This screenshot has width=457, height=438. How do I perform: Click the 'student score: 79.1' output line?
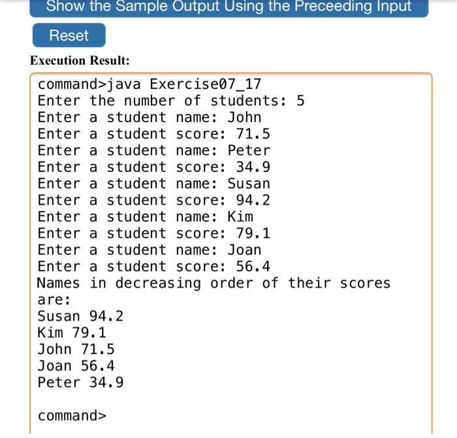[x=154, y=233]
